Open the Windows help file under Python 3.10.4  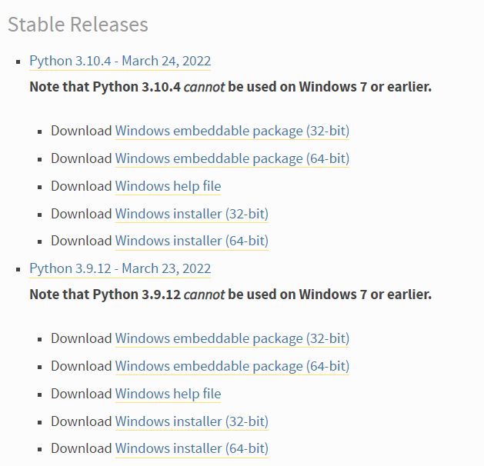169,187
